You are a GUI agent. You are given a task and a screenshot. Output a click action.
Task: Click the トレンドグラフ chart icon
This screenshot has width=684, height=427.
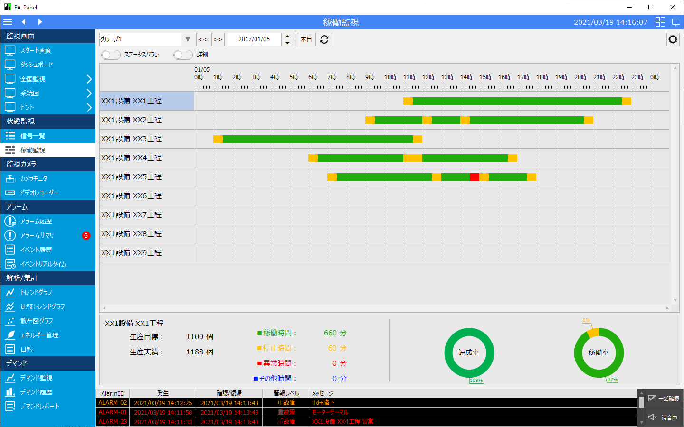click(x=10, y=292)
